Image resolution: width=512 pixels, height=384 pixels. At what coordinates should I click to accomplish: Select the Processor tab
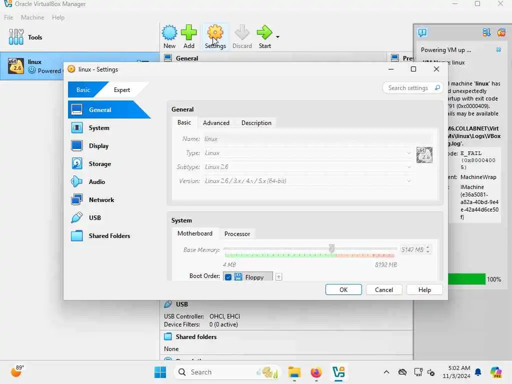click(237, 234)
